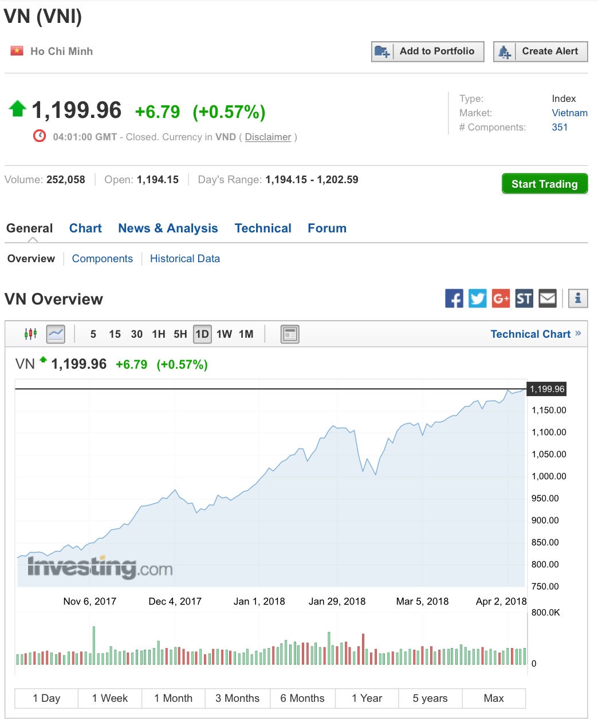Click the news overlay icon in chart toolbar

[x=290, y=334]
